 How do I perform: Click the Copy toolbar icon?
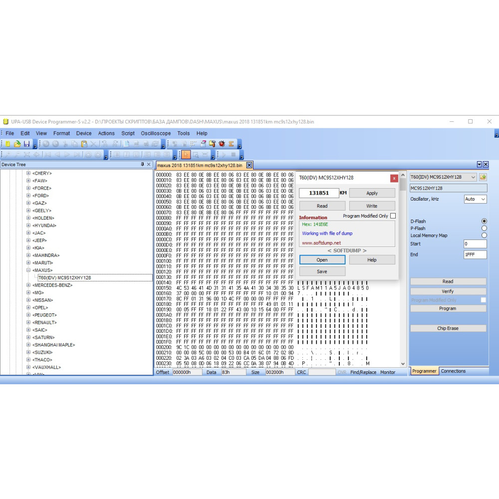pos(75,144)
